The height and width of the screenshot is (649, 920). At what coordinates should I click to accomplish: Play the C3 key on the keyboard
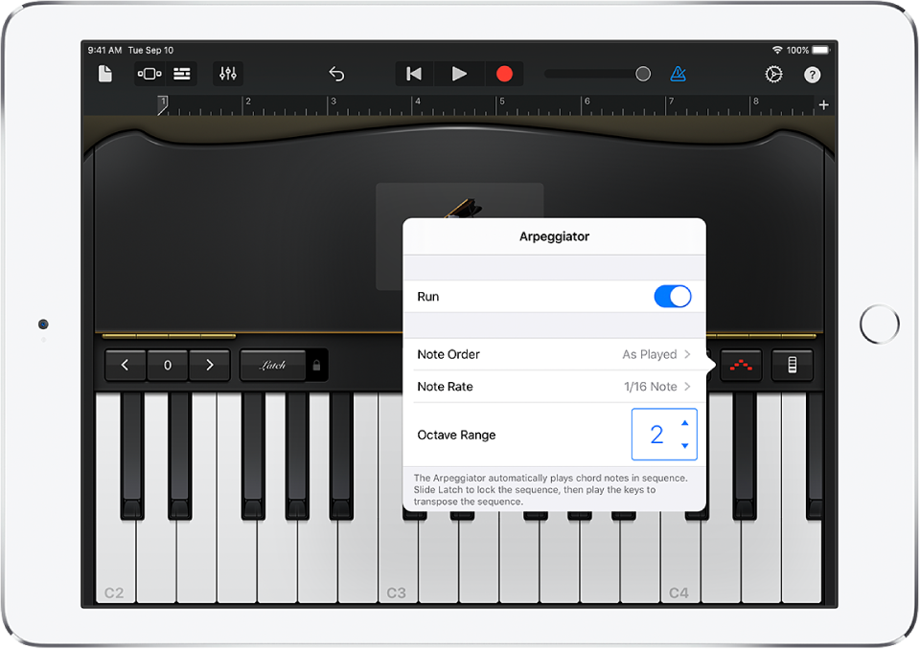pyautogui.click(x=398, y=574)
